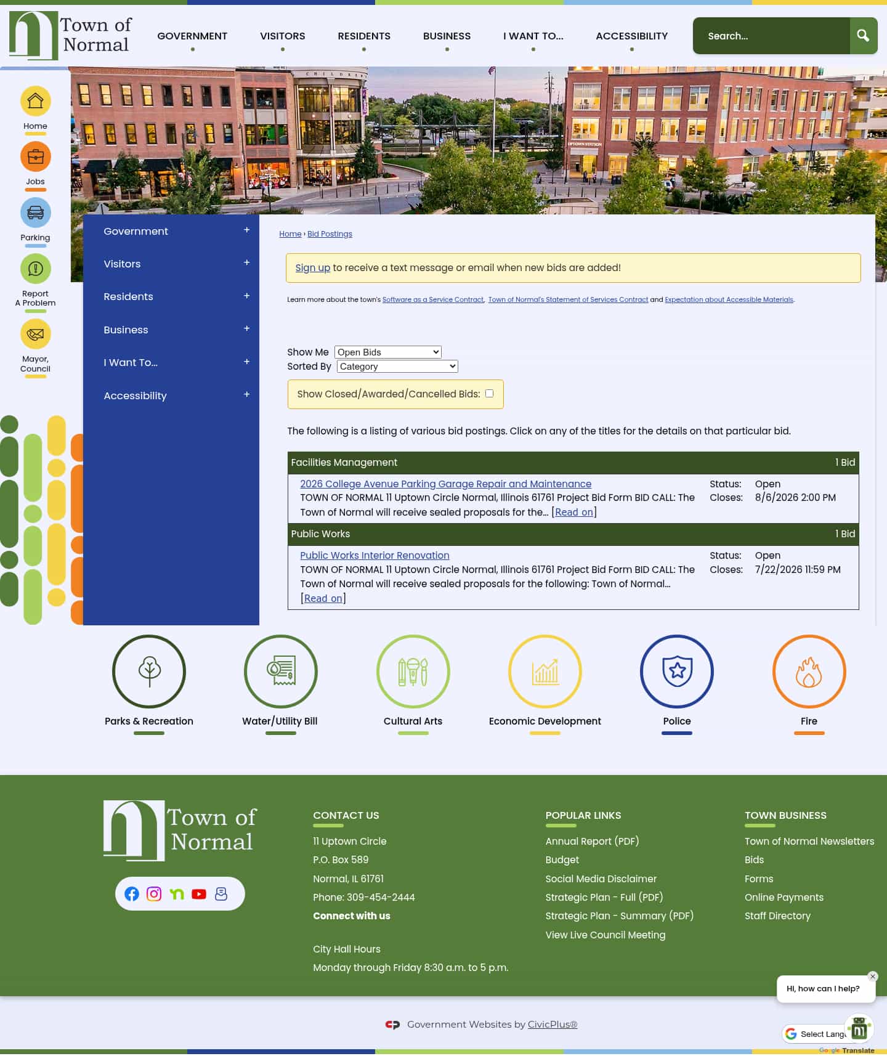This screenshot has width=887, height=1056.
Task: Click the Parking car icon
Action: pos(35,213)
